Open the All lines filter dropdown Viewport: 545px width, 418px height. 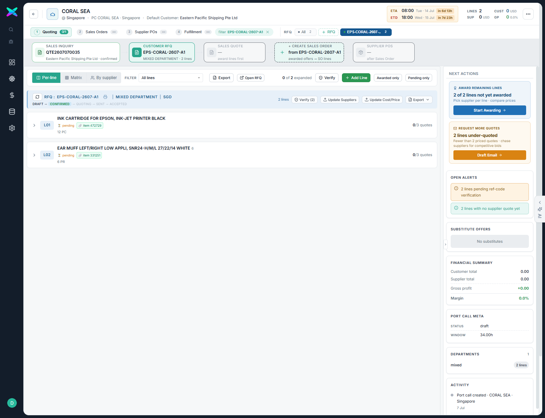coord(171,78)
